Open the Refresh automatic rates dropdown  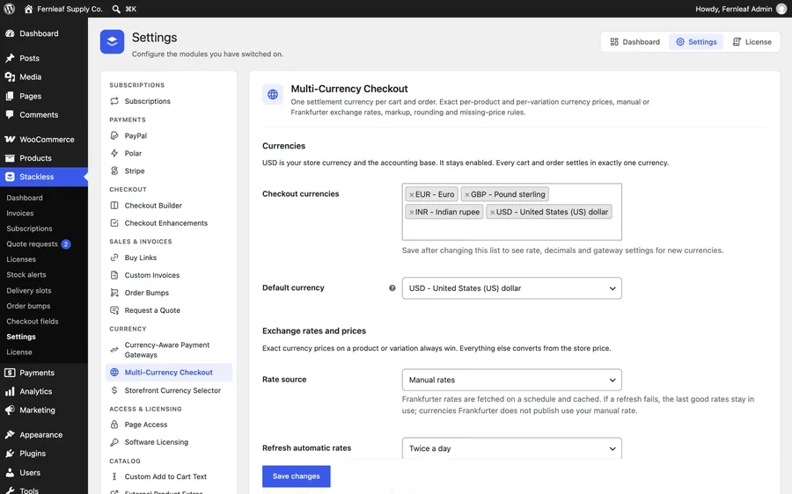point(511,448)
